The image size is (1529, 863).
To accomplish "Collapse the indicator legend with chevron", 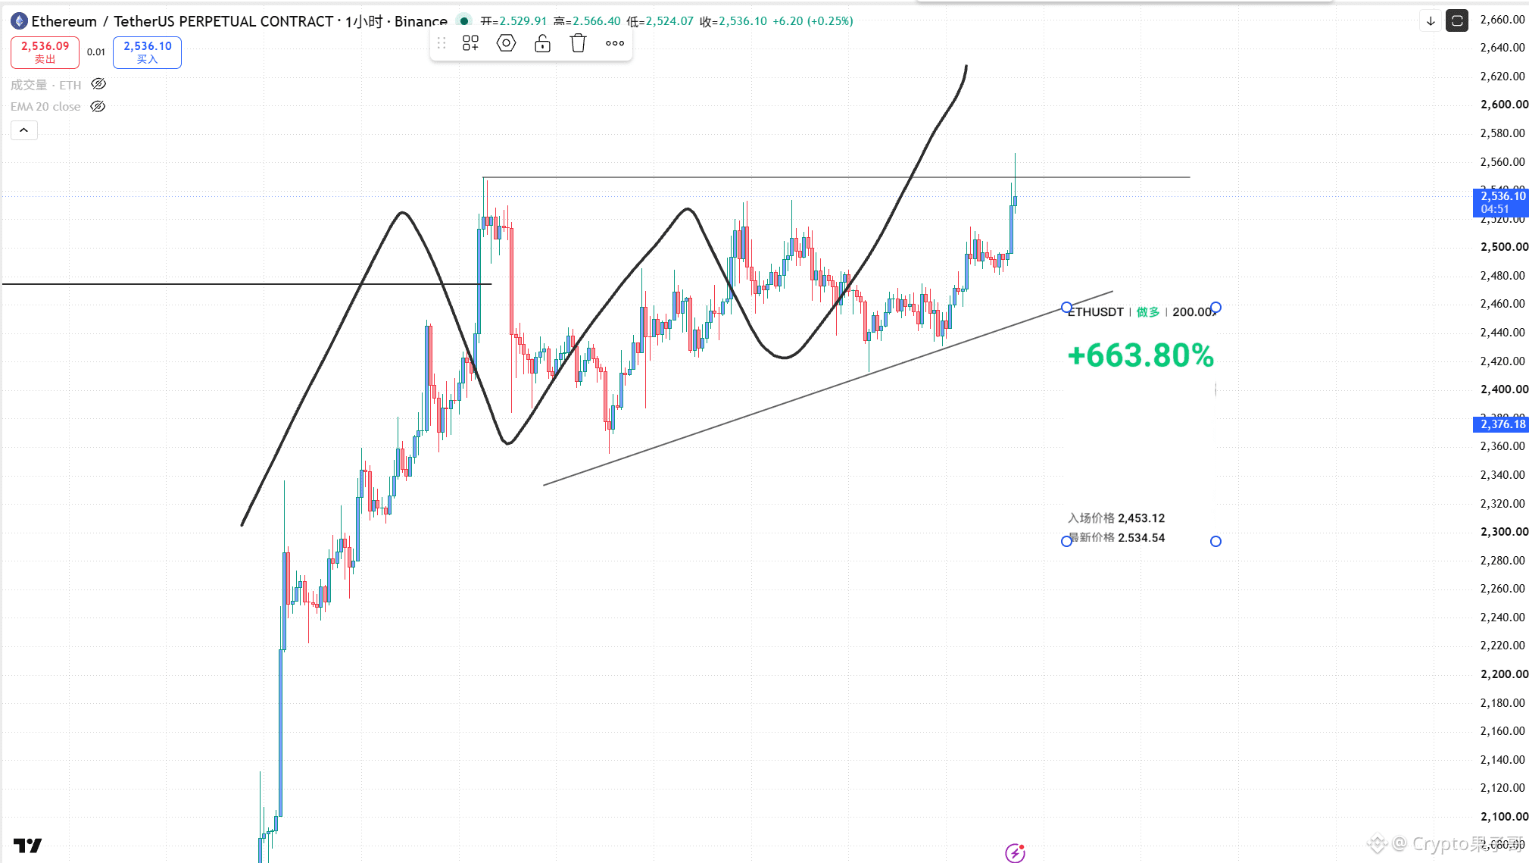I will tap(24, 130).
